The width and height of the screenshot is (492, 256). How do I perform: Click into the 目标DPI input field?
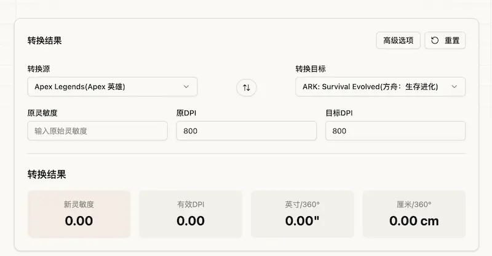pos(395,131)
